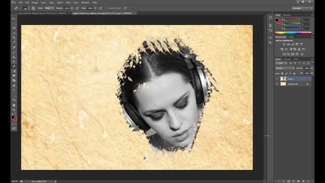
Task: Open the Flow slider arrow
Action: 95,8
